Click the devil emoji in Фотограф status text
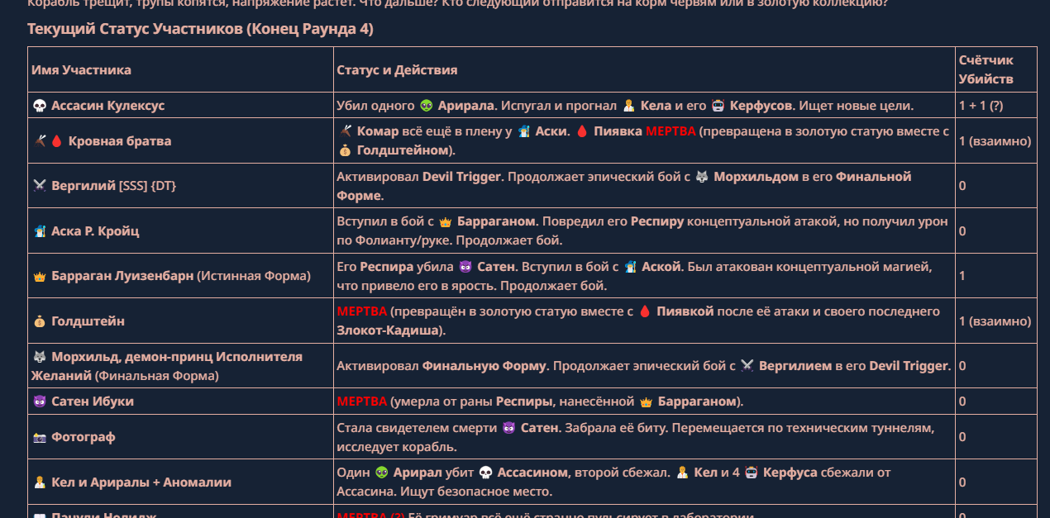The height and width of the screenshot is (518, 1050). (509, 428)
